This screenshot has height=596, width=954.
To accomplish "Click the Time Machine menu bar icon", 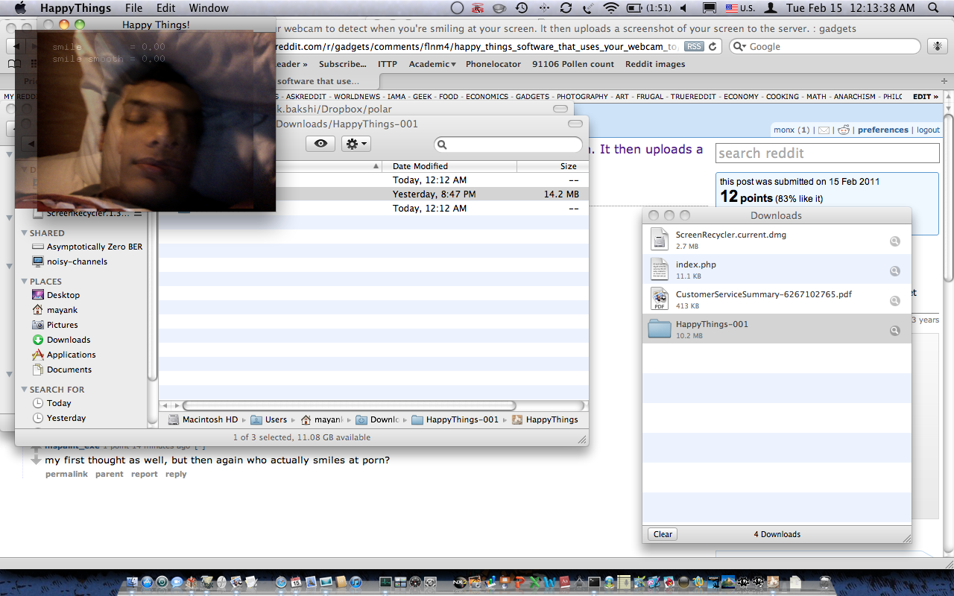I will (x=522, y=8).
